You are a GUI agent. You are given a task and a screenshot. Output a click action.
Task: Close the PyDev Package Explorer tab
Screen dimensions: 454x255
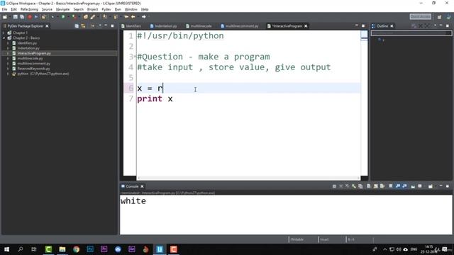point(47,26)
